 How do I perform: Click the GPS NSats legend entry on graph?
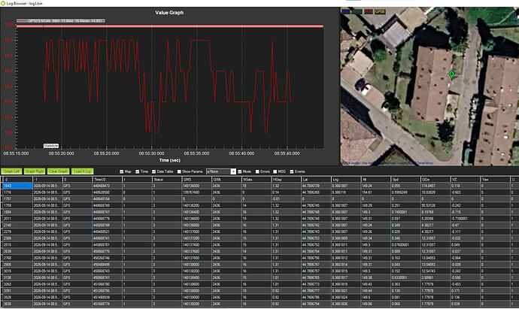point(61,21)
